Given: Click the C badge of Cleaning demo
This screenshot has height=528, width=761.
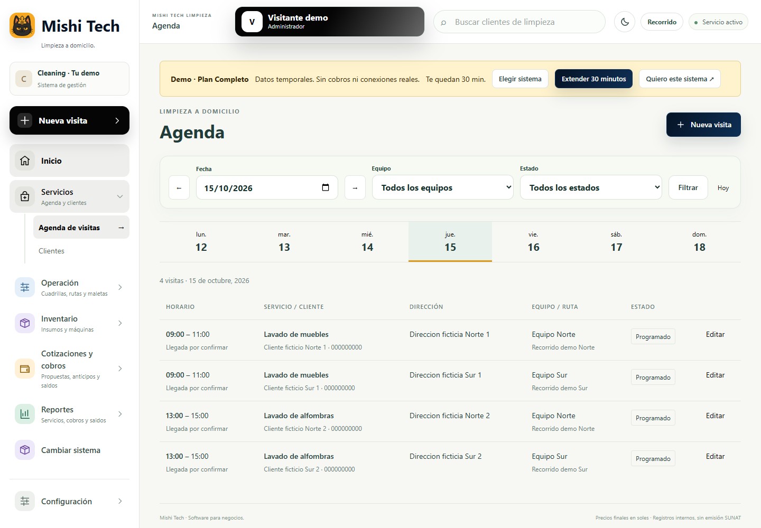Looking at the screenshot, I should 24,79.
